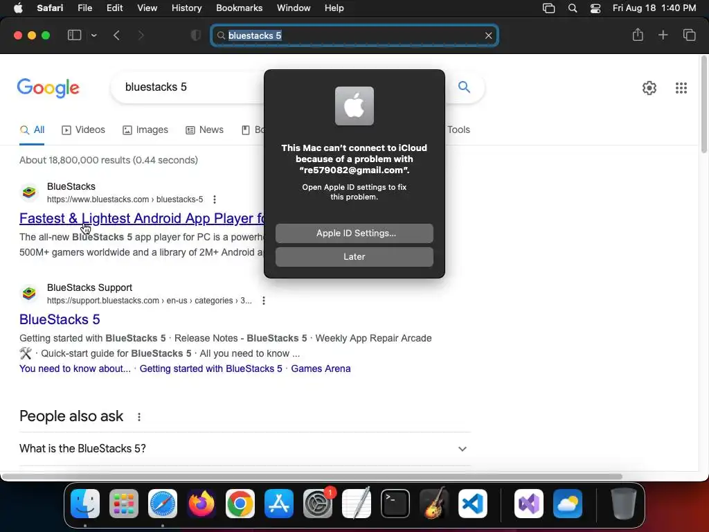
Task: Open more options for support.bluestacks.com result
Action: [x=264, y=301]
